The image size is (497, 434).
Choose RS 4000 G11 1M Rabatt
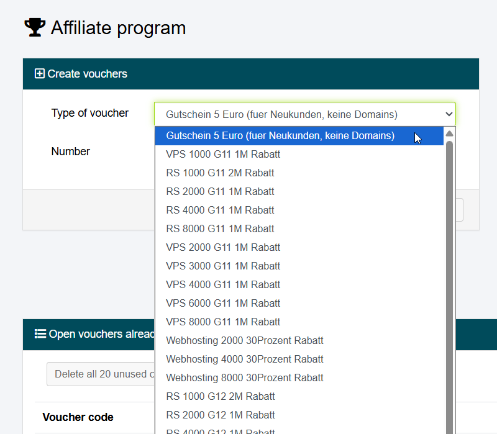pos(220,210)
